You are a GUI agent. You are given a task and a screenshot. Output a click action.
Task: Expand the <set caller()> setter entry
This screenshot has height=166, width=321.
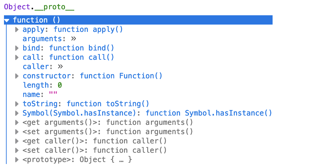point(17,150)
